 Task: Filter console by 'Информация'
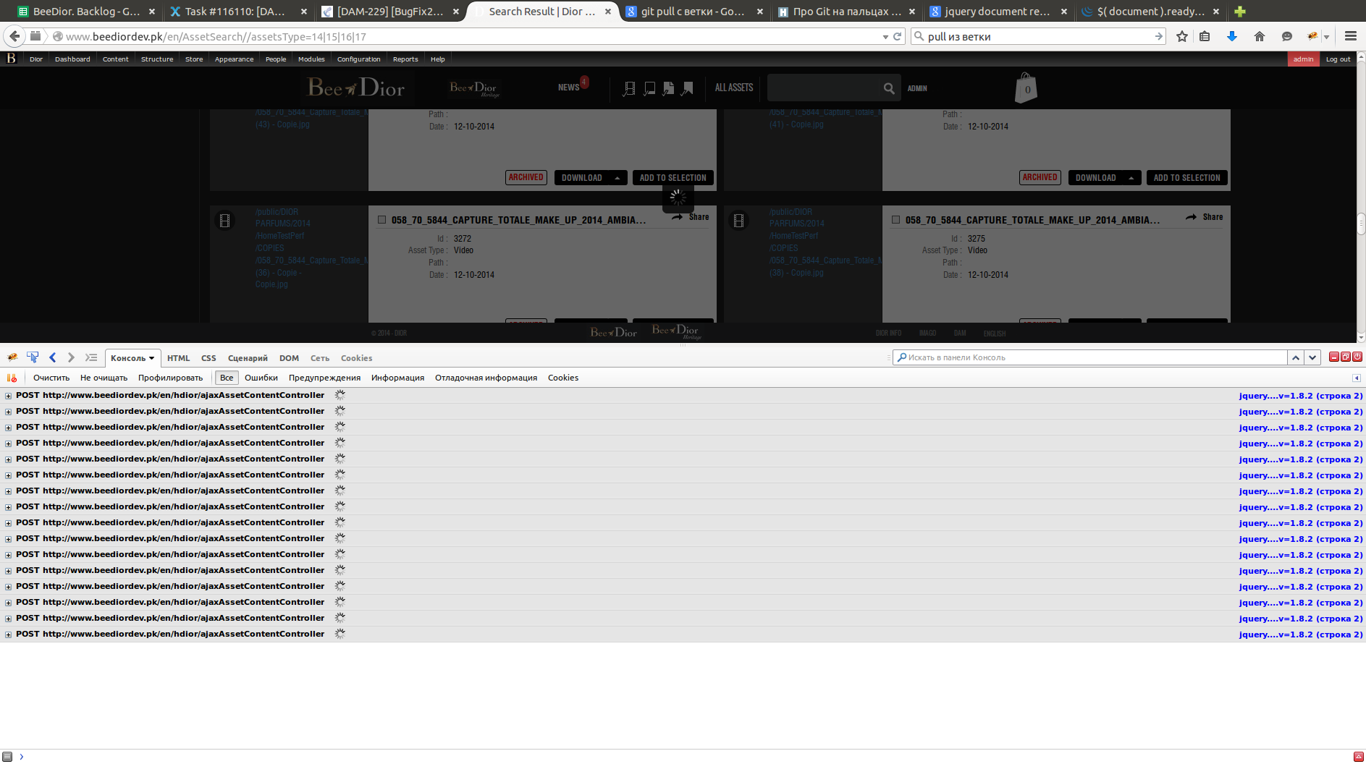397,378
